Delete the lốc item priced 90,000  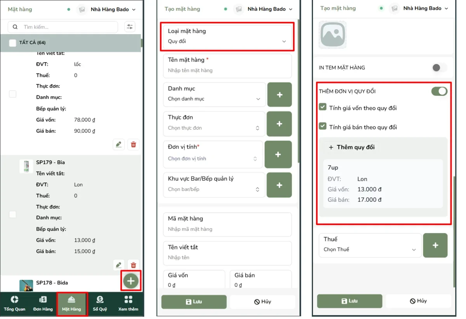tap(134, 144)
